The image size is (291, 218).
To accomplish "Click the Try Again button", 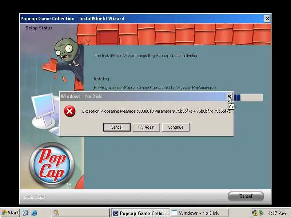I will click(146, 127).
